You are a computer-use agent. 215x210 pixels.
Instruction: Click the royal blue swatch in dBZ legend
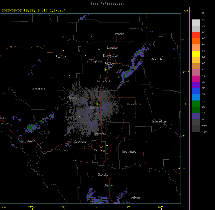(196, 91)
